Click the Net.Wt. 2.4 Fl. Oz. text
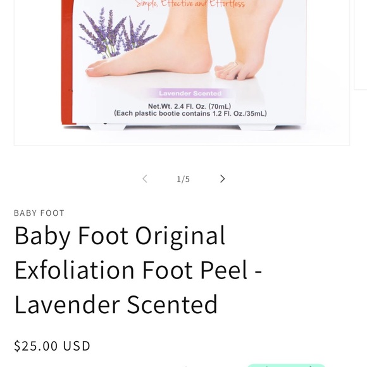 (189, 106)
